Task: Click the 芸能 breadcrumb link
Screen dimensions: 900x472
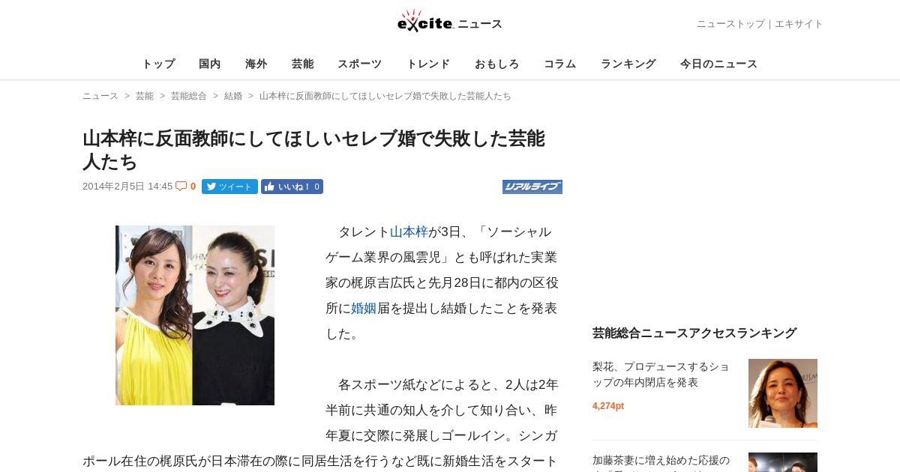Action: tap(145, 96)
